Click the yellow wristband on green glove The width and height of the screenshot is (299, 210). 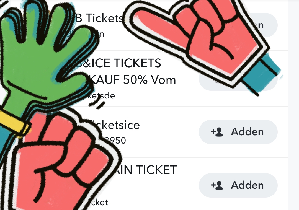pyautogui.click(x=14, y=122)
